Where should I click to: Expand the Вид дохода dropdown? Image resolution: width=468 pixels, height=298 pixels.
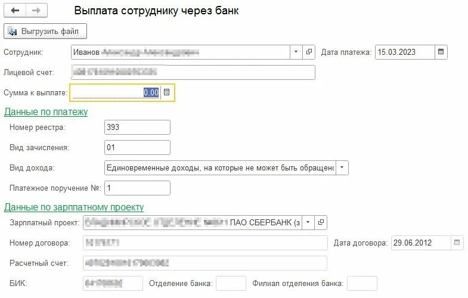tap(342, 167)
